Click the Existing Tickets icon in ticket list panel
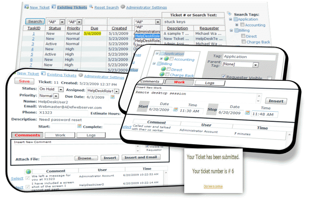 [x=54, y=7]
